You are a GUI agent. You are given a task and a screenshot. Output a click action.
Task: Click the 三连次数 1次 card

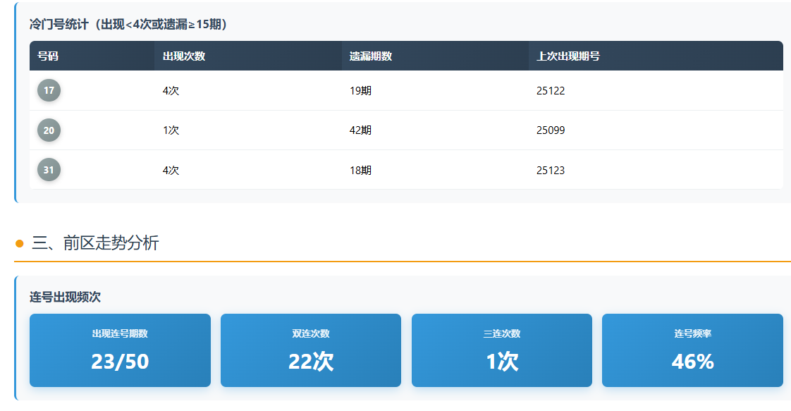click(502, 350)
